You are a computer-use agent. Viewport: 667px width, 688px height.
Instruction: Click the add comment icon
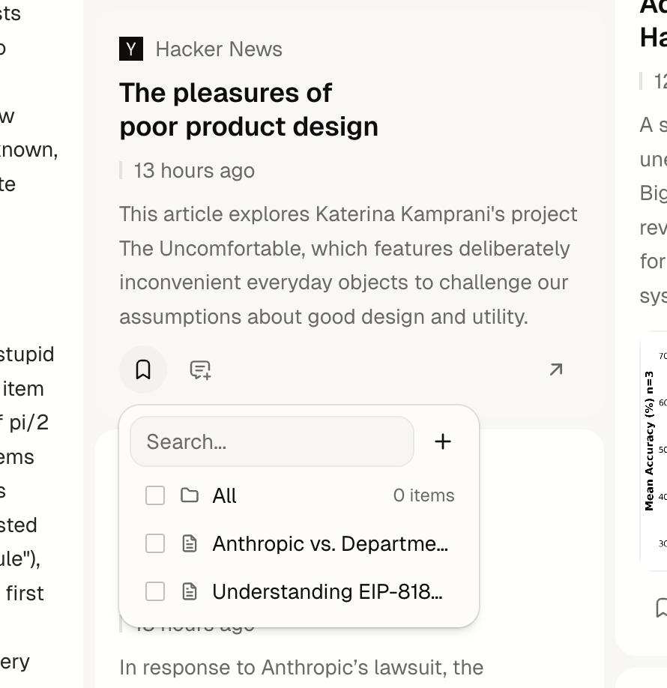200,369
